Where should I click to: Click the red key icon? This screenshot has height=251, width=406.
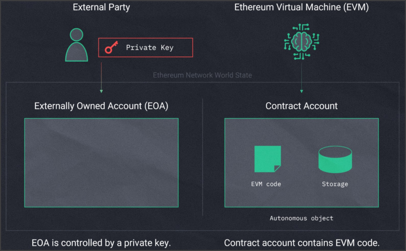click(x=111, y=47)
